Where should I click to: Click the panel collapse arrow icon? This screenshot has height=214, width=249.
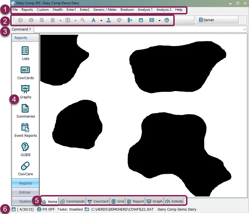point(130,20)
